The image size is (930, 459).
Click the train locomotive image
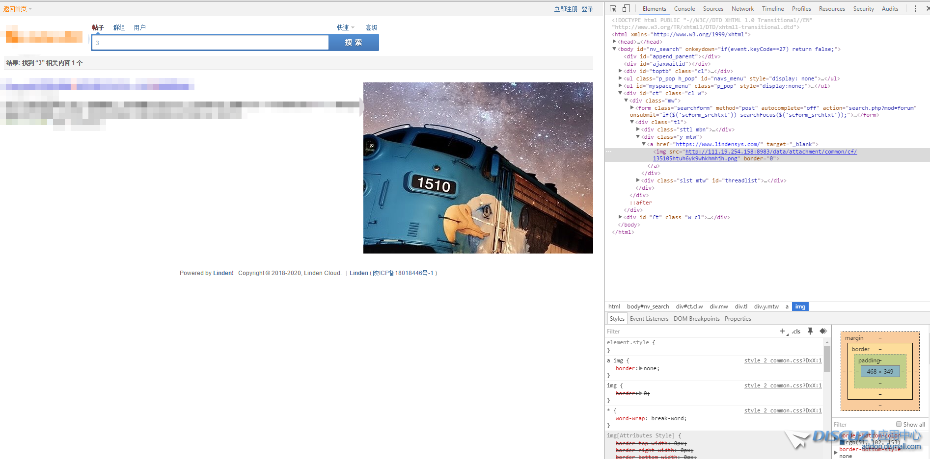[478, 168]
